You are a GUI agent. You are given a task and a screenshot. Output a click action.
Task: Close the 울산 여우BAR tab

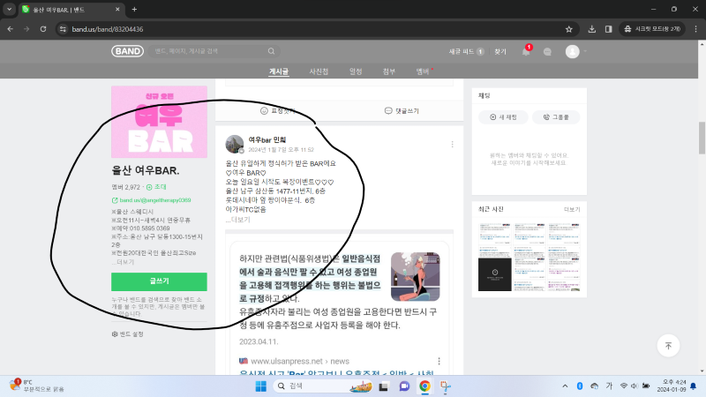117,9
